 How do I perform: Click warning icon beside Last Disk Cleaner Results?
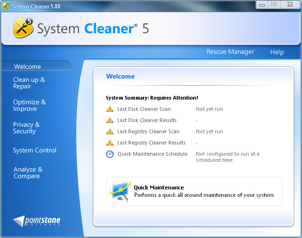point(110,120)
